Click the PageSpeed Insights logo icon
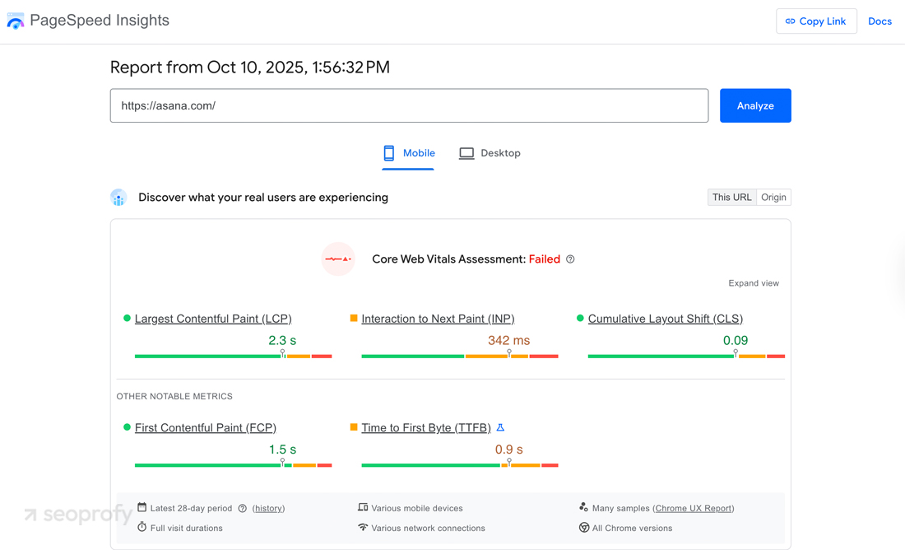This screenshot has width=905, height=550. click(15, 20)
